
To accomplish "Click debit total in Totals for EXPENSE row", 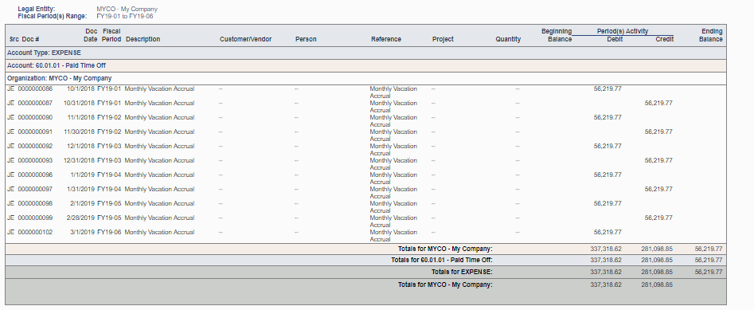I will (606, 272).
